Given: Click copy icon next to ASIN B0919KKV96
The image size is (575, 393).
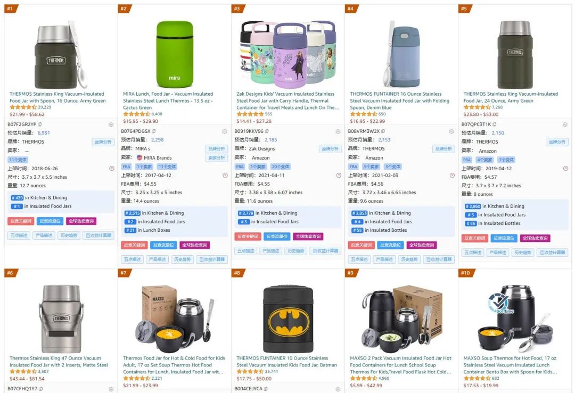Looking at the screenshot, I should [267, 131].
